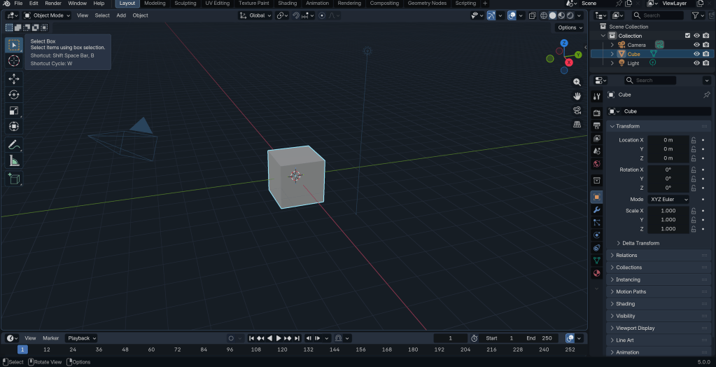Select the Move tool in the toolbar

tap(14, 78)
